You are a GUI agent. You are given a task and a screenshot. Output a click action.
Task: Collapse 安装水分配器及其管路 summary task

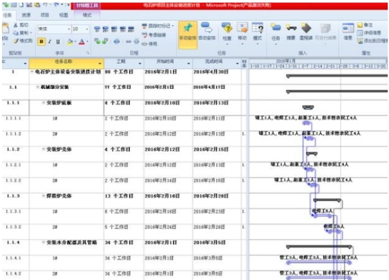[x=44, y=242]
